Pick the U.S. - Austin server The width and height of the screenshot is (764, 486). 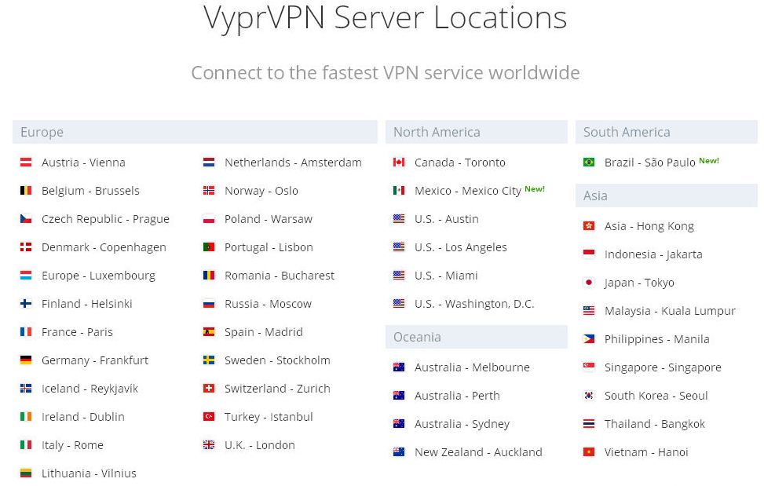click(446, 219)
